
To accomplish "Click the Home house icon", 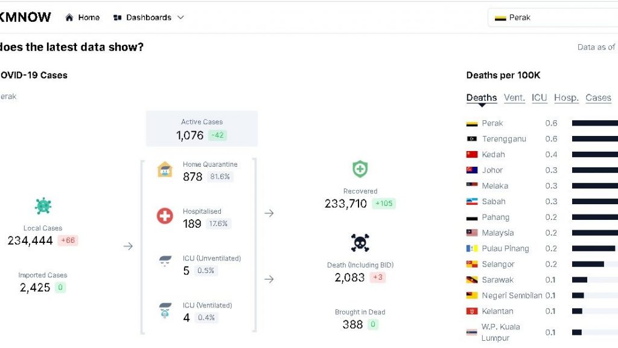I will click(69, 18).
